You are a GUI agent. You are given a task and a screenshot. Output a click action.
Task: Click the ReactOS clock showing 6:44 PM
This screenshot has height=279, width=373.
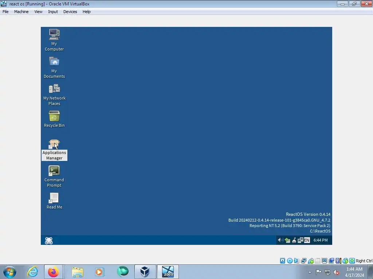pyautogui.click(x=321, y=240)
